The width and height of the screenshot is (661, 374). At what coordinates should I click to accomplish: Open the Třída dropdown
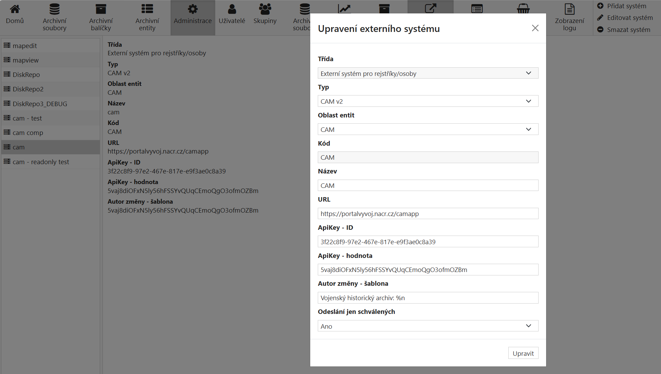click(x=428, y=73)
